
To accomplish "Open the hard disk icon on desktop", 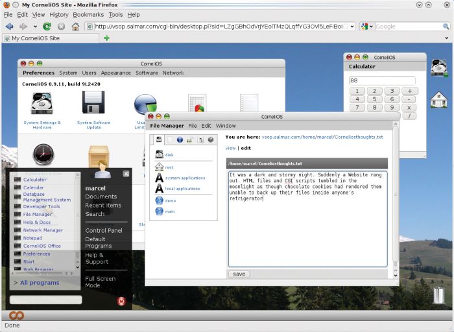I will 439,68.
